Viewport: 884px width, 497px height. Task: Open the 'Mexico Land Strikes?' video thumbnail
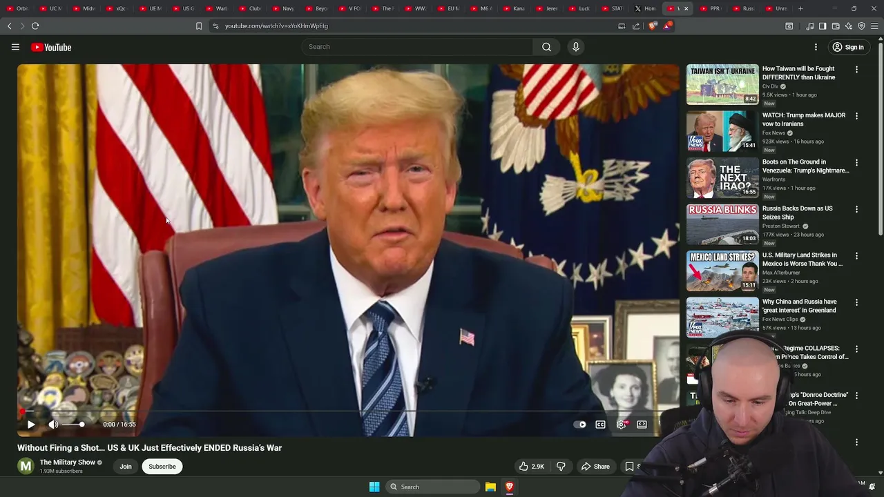click(x=722, y=271)
